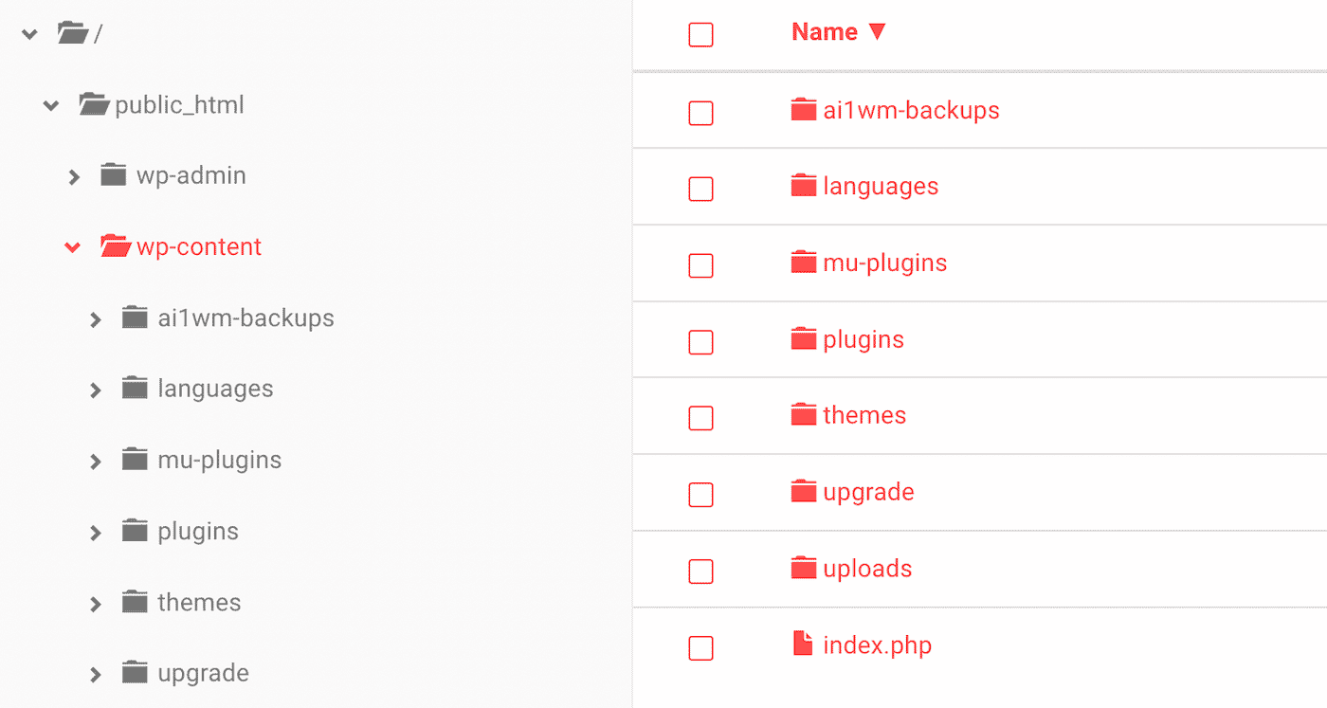The width and height of the screenshot is (1327, 708).
Task: Click the uploads folder icon in the file list
Action: pyautogui.click(x=802, y=568)
